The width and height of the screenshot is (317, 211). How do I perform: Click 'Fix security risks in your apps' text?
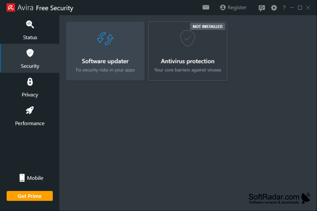105,70
